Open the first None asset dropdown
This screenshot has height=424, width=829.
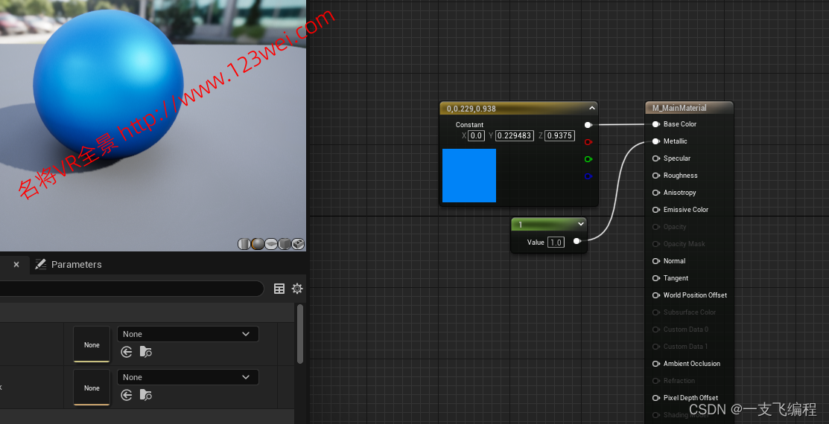click(x=187, y=334)
